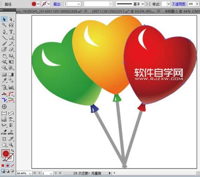Open the status bar display options arrow
200x177 pixels.
coord(110,173)
